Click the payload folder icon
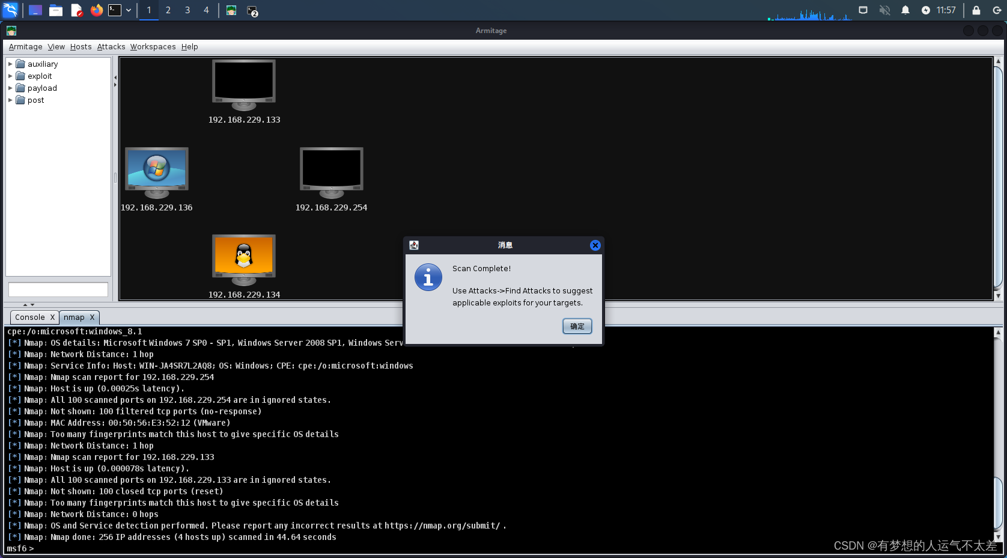This screenshot has height=558, width=1007. coord(20,88)
